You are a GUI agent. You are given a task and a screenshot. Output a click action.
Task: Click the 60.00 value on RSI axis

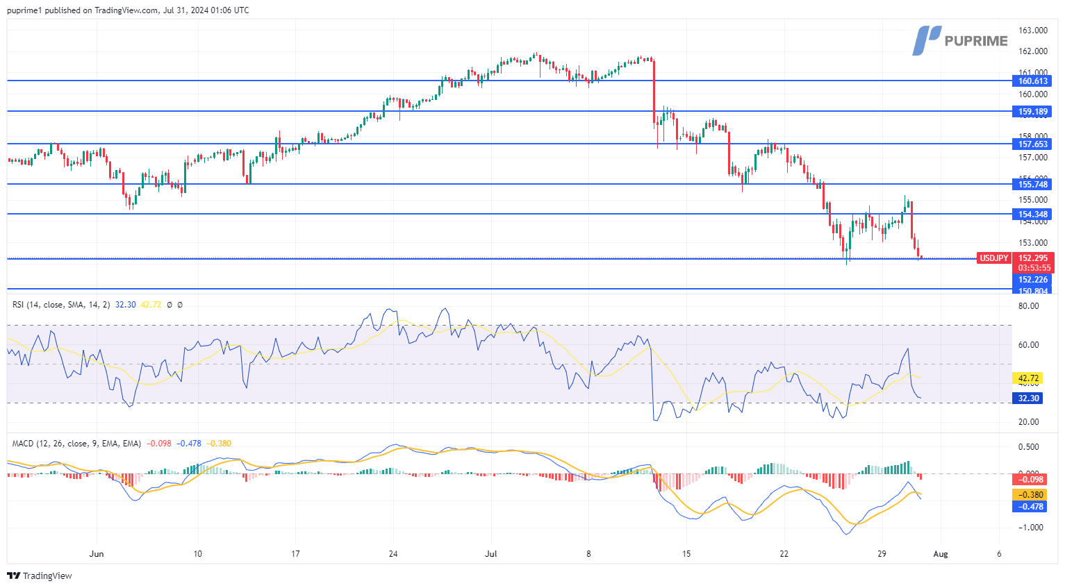click(x=1029, y=345)
